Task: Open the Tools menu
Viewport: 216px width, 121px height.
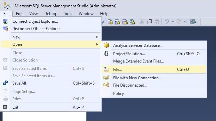Action: pos(67,14)
